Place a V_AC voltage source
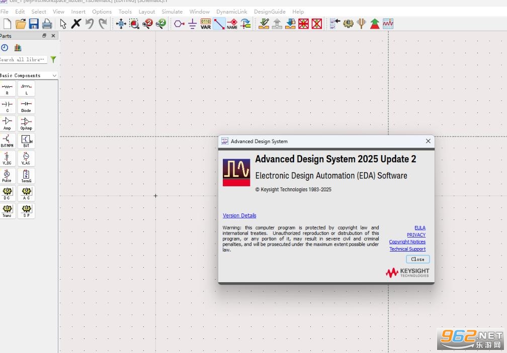507x353 pixels. point(26,159)
